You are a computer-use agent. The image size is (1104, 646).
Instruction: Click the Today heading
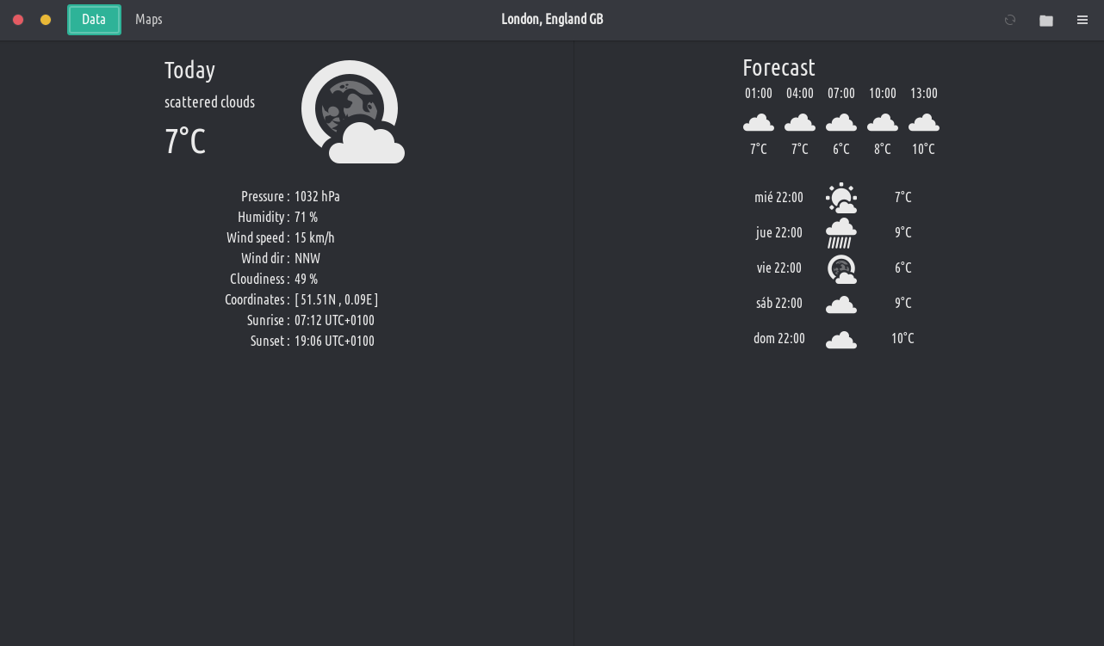(x=189, y=71)
